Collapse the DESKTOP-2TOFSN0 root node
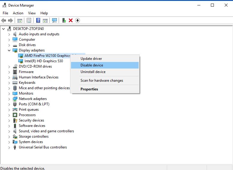The height and width of the screenshot is (170, 233). coord(3,29)
